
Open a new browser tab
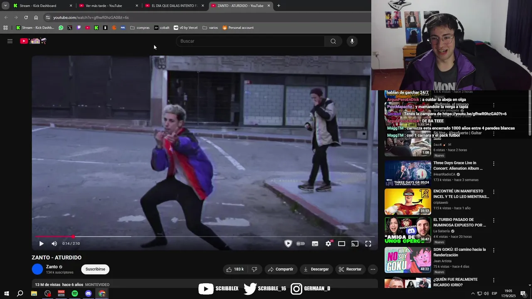[x=278, y=6]
